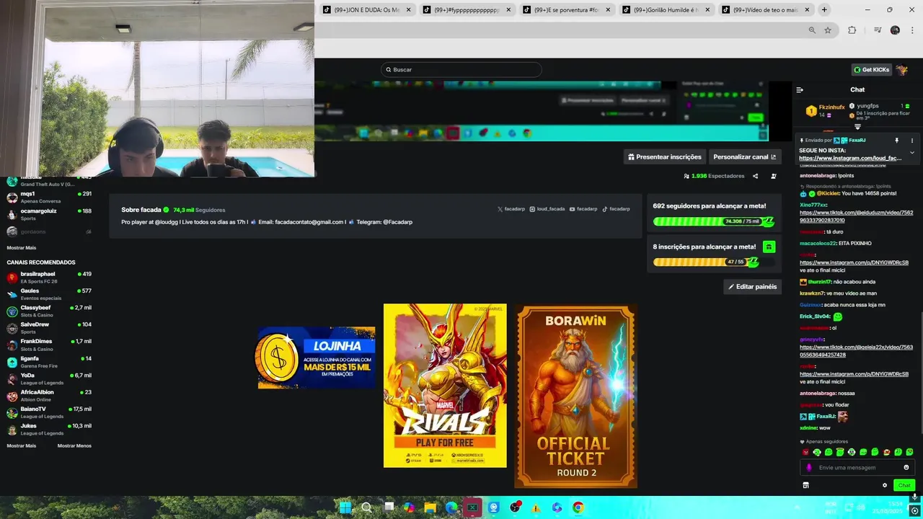
Task: Open the Lojinha panel banner
Action: coord(317,358)
